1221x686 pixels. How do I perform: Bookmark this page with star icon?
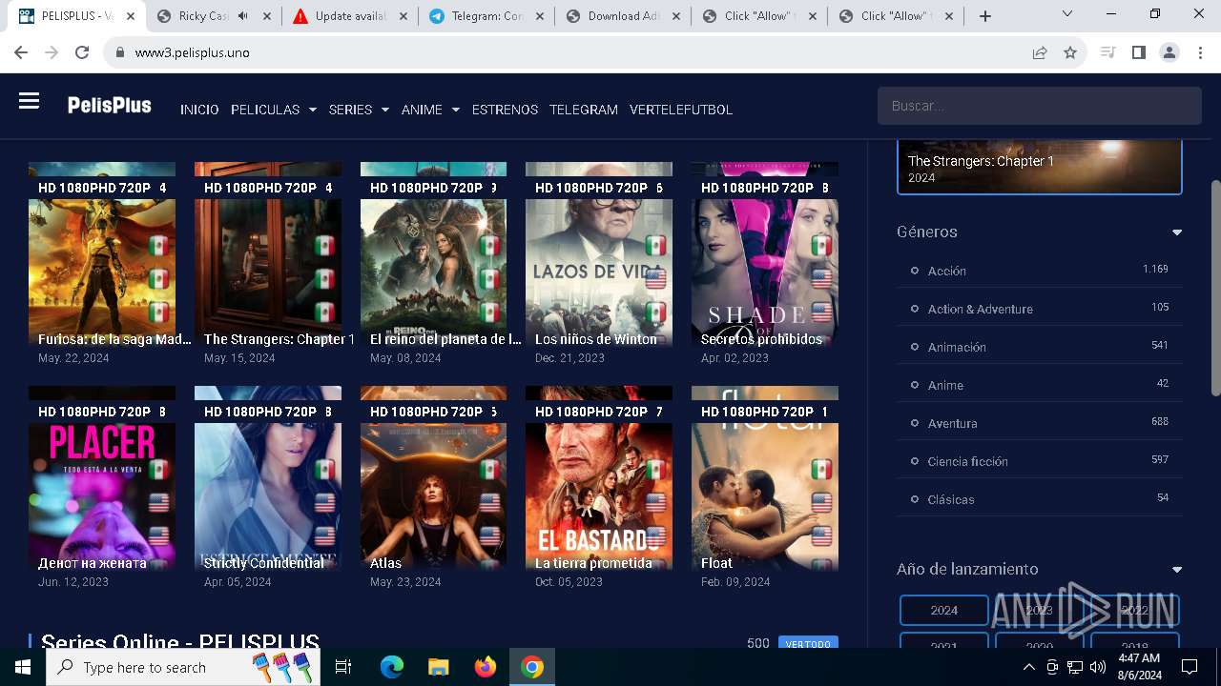pos(1070,52)
